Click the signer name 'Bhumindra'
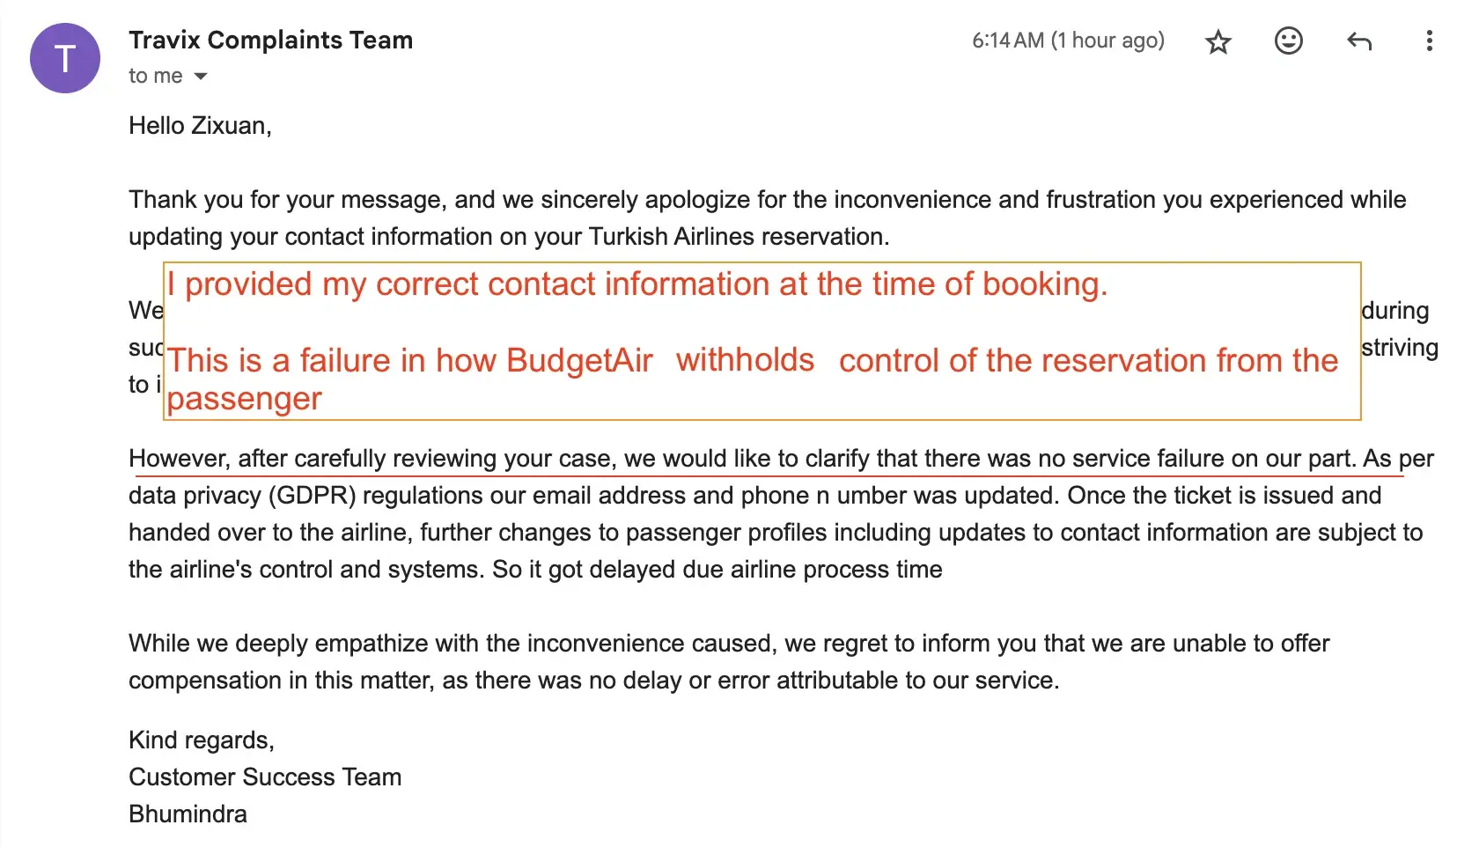Viewport: 1479px width, 847px height. click(x=188, y=814)
